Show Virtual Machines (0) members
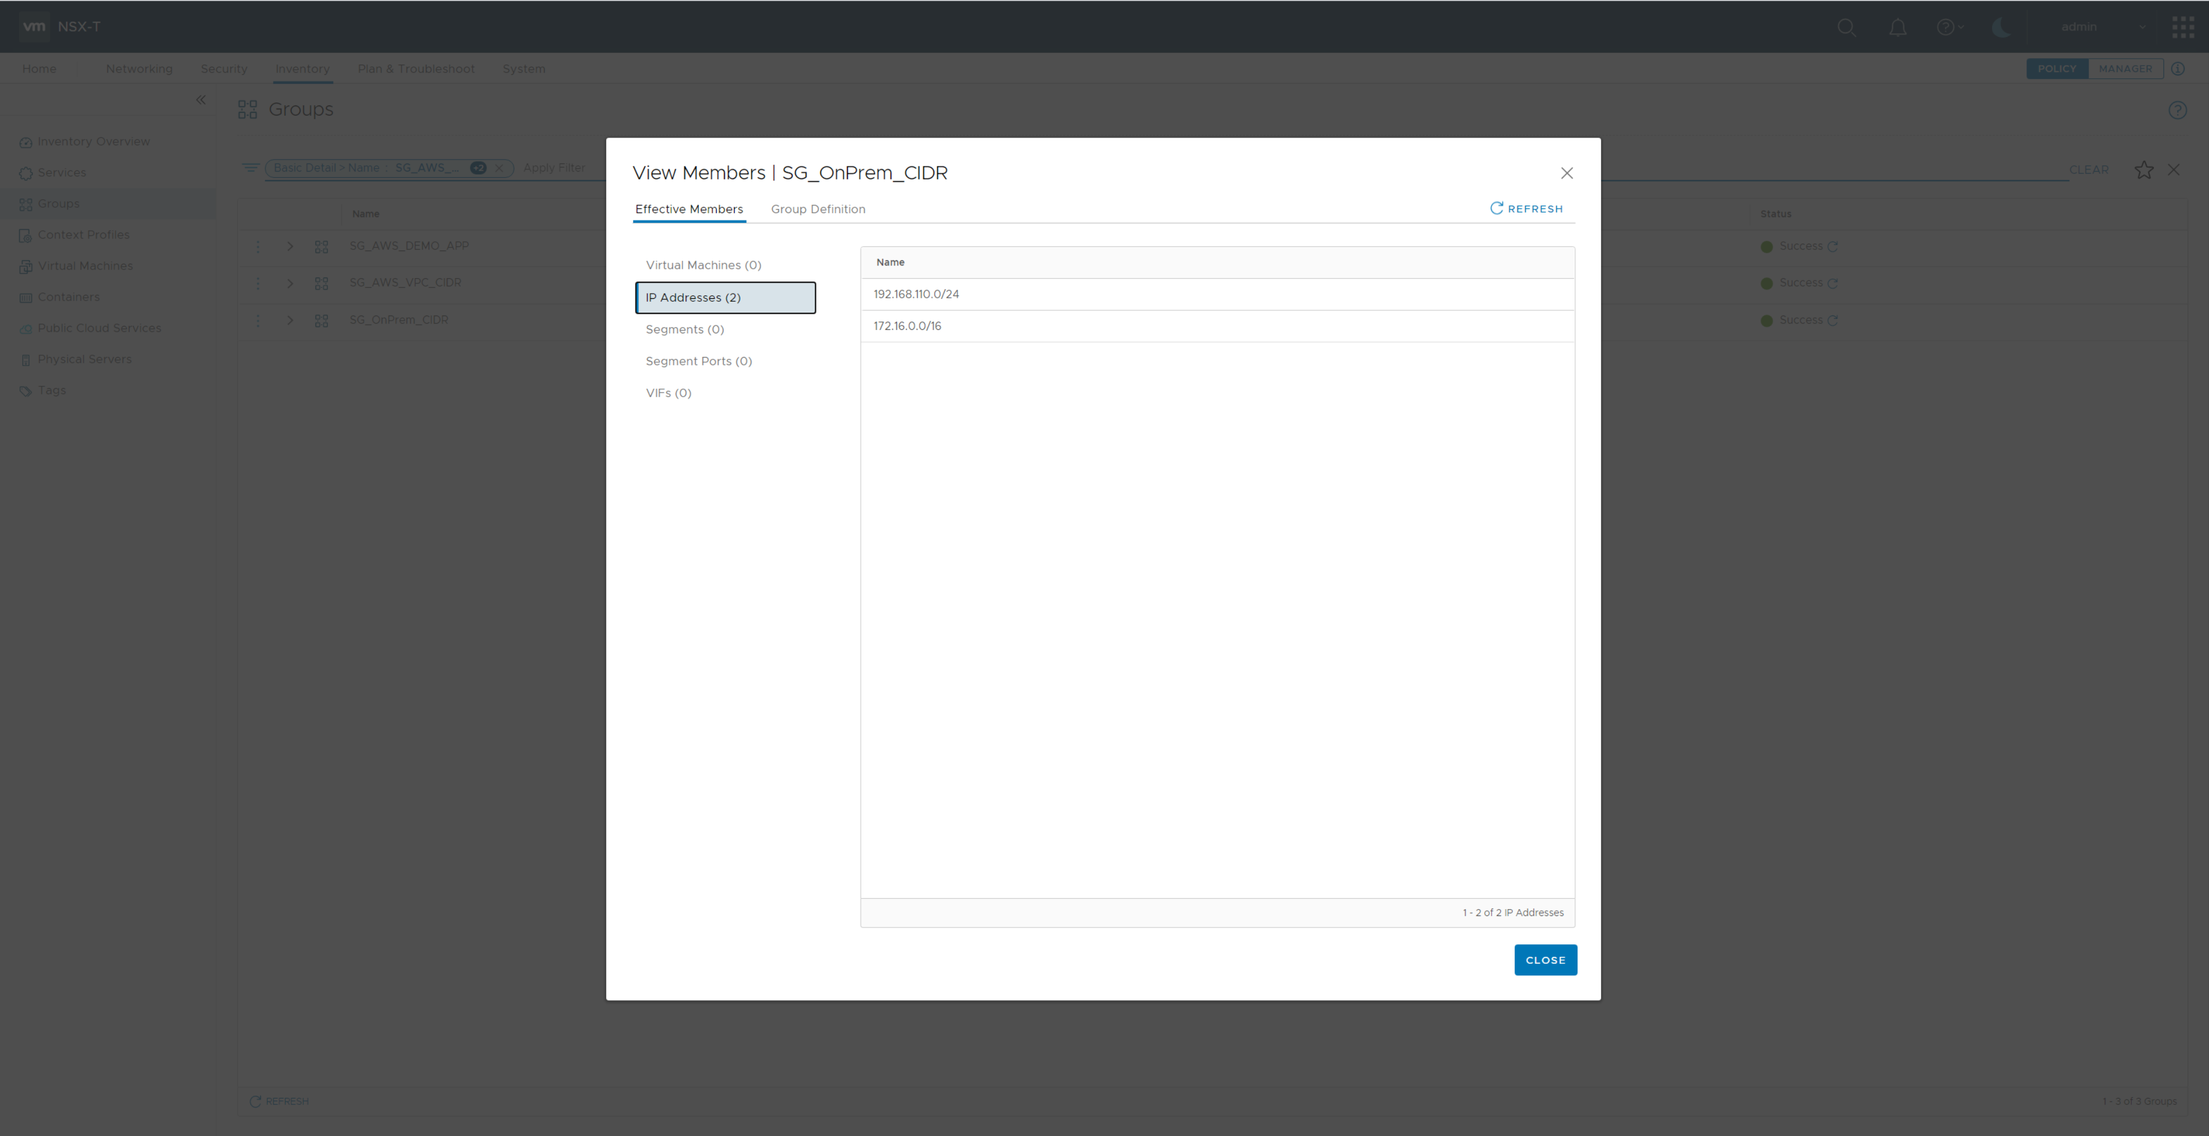This screenshot has width=2209, height=1136. 703,265
